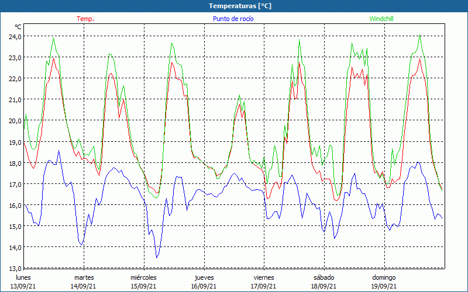The height and width of the screenshot is (292, 468).
Task: Select the green 'Windchill' legend label
Action: (x=381, y=19)
